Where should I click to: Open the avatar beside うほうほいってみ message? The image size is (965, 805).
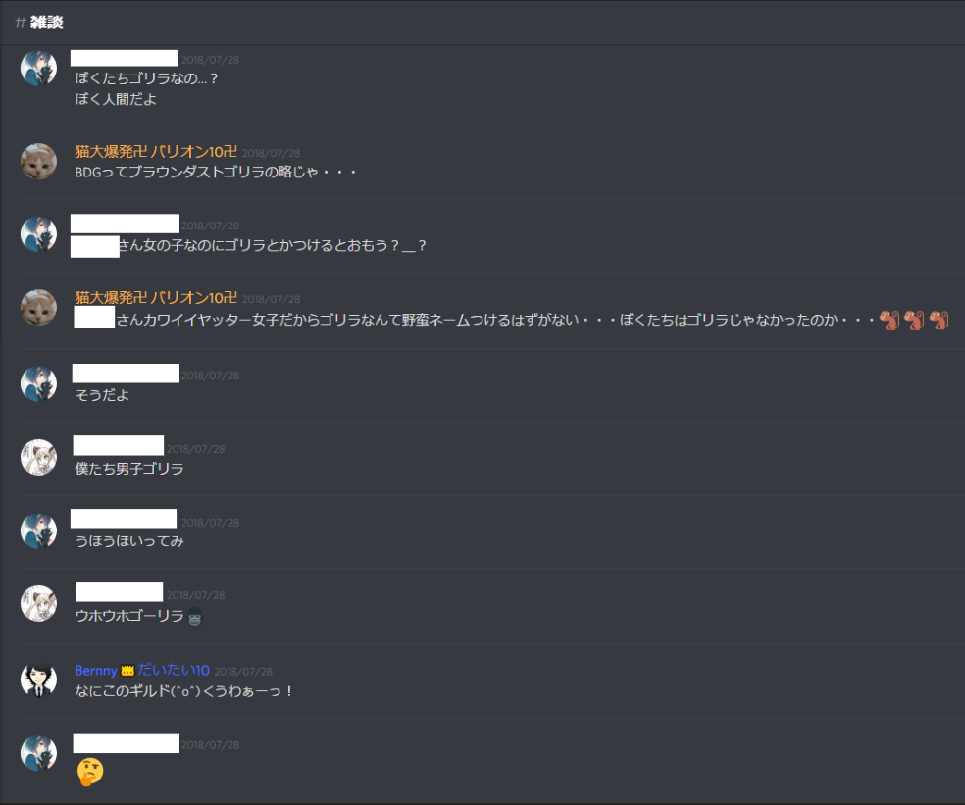coord(39,530)
